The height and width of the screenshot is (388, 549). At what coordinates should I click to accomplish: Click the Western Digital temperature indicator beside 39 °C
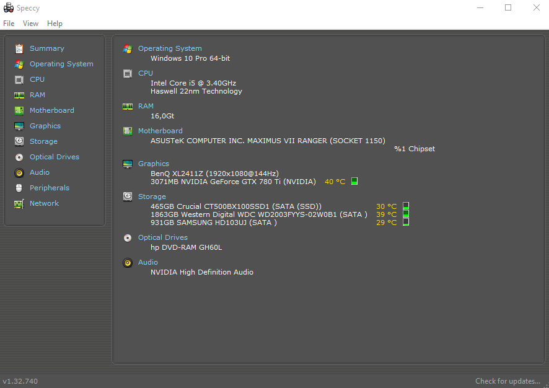pos(406,214)
